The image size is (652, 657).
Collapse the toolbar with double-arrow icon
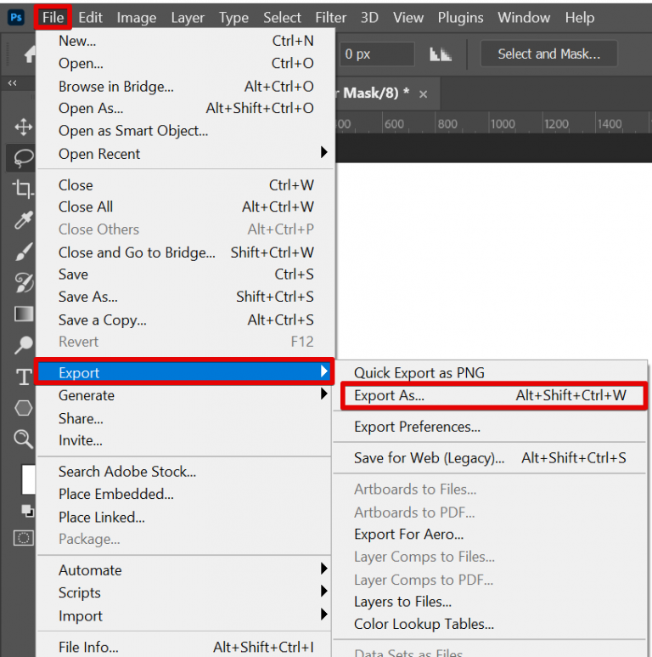(13, 83)
